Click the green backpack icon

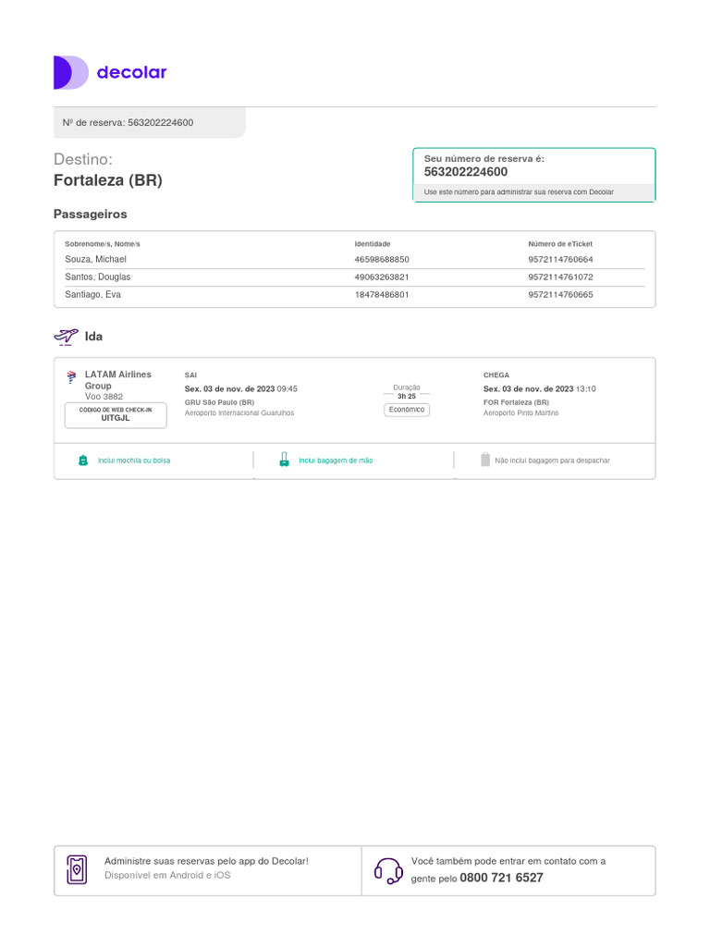[83, 460]
